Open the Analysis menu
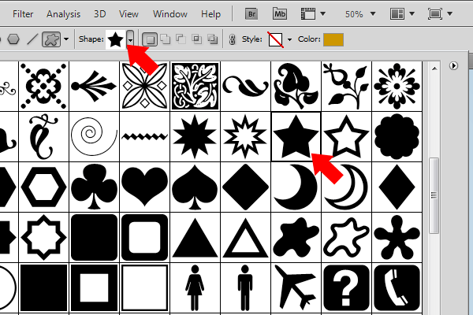Image resolution: width=473 pixels, height=315 pixels. click(63, 14)
